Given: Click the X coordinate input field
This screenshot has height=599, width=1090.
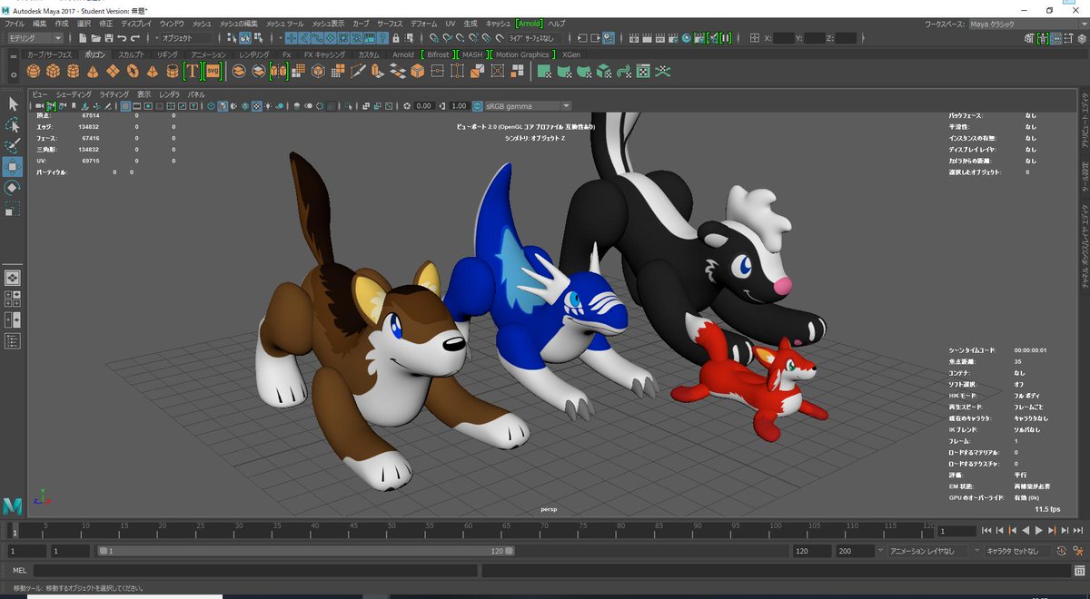Looking at the screenshot, I should click(784, 38).
